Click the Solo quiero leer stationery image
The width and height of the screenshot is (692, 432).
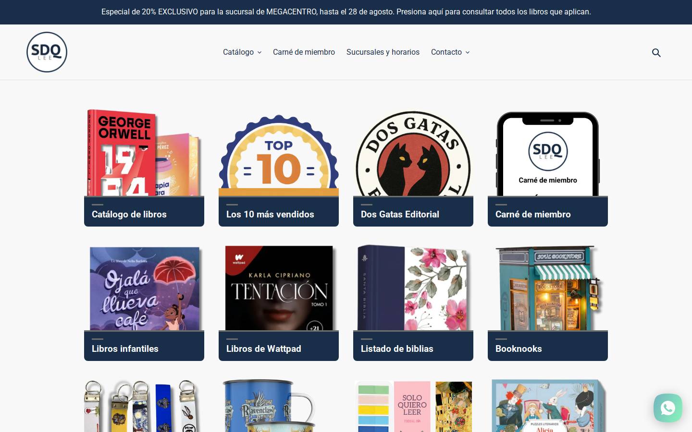pyautogui.click(x=413, y=407)
